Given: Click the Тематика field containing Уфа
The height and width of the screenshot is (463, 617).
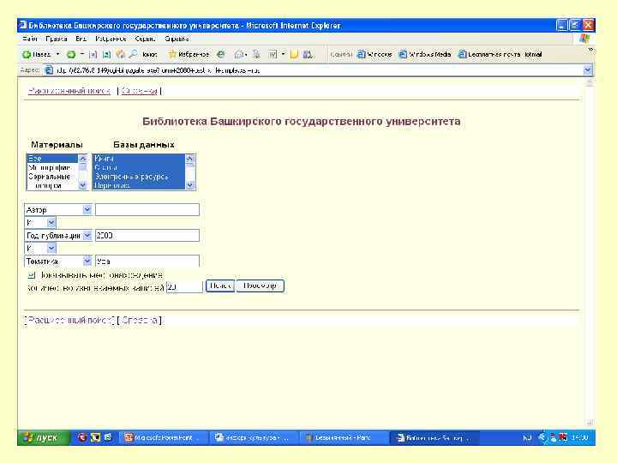Looking at the screenshot, I should (x=147, y=261).
